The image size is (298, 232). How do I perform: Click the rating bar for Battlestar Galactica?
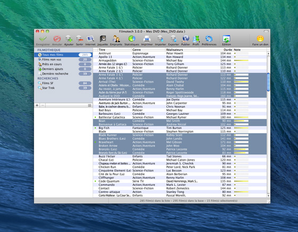(241, 117)
